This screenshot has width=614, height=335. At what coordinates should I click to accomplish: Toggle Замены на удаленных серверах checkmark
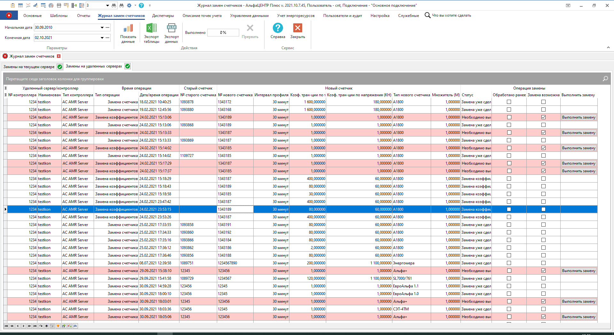click(127, 66)
